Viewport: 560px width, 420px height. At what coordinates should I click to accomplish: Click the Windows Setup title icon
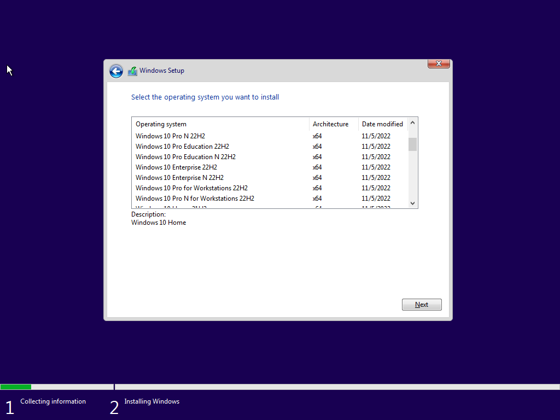(132, 71)
